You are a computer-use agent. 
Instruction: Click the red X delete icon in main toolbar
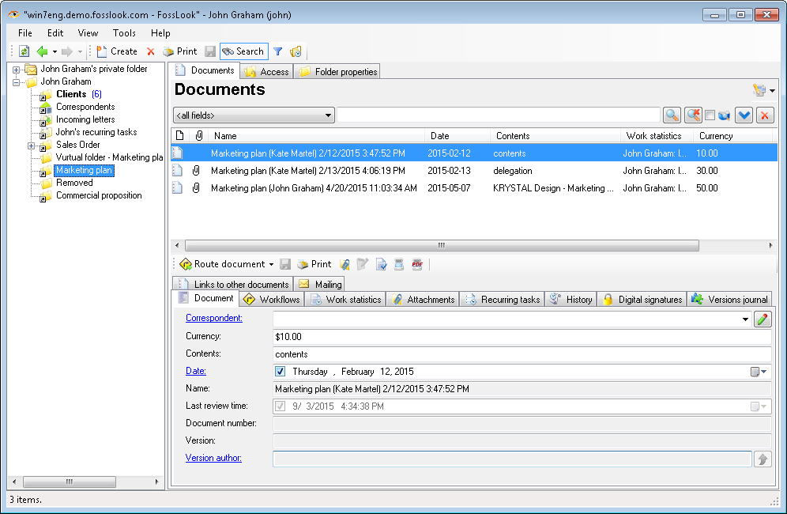pyautogui.click(x=151, y=51)
